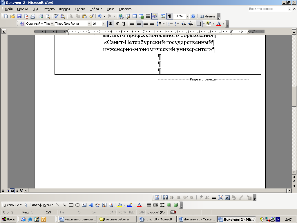The image size is (297, 223).
Task: Open the Styles and Formatting pane
Action: (x=22, y=24)
